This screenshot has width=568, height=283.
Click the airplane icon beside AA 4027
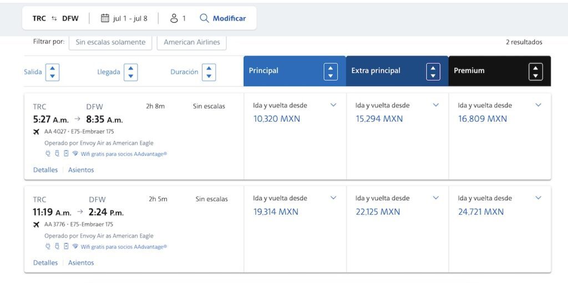tap(36, 132)
